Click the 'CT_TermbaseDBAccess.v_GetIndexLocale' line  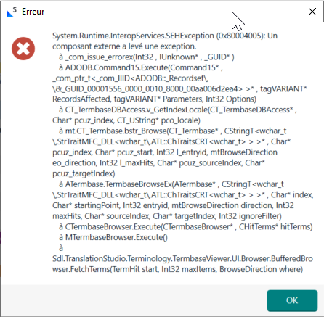(178, 110)
